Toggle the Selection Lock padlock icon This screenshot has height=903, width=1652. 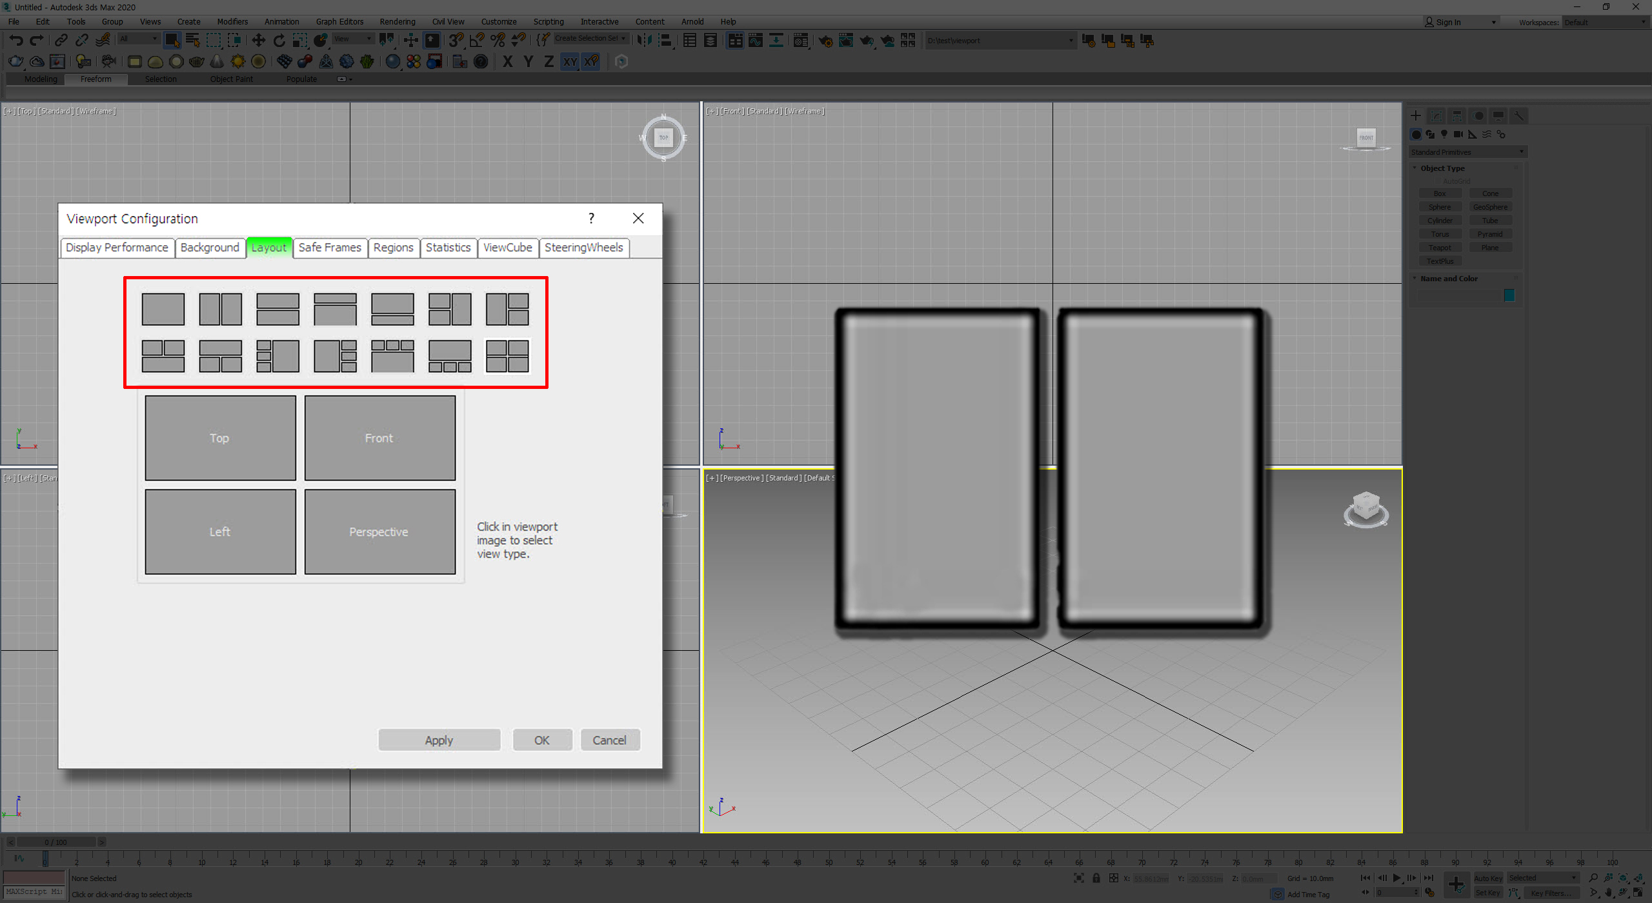[x=1096, y=878]
